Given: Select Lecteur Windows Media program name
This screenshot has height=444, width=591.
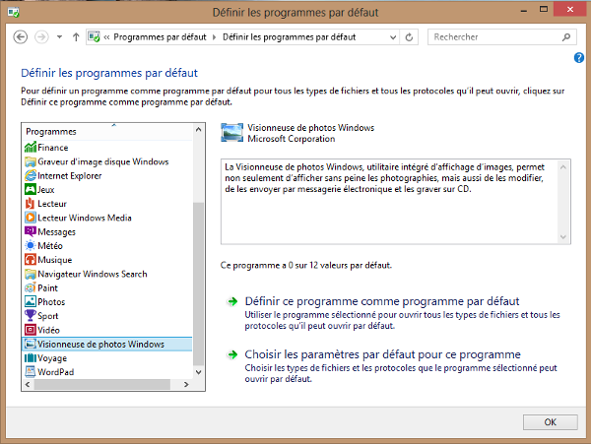Looking at the screenshot, I should [x=85, y=218].
